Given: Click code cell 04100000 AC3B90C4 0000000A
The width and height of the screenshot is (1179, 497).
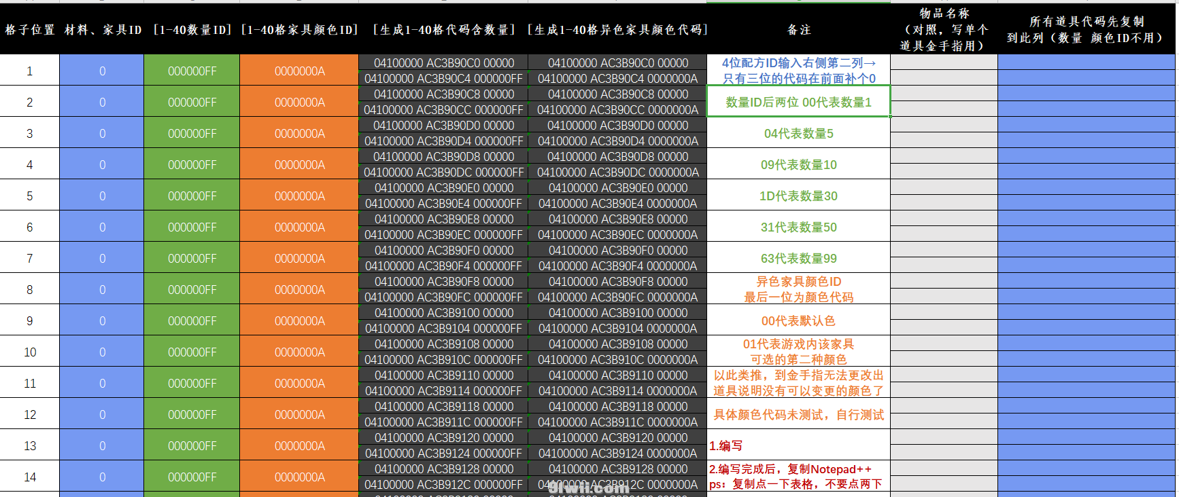Looking at the screenshot, I should (617, 79).
